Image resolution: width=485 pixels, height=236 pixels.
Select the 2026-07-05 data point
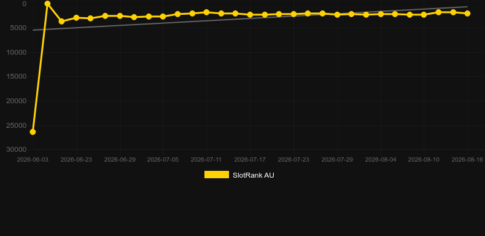tap(163, 17)
